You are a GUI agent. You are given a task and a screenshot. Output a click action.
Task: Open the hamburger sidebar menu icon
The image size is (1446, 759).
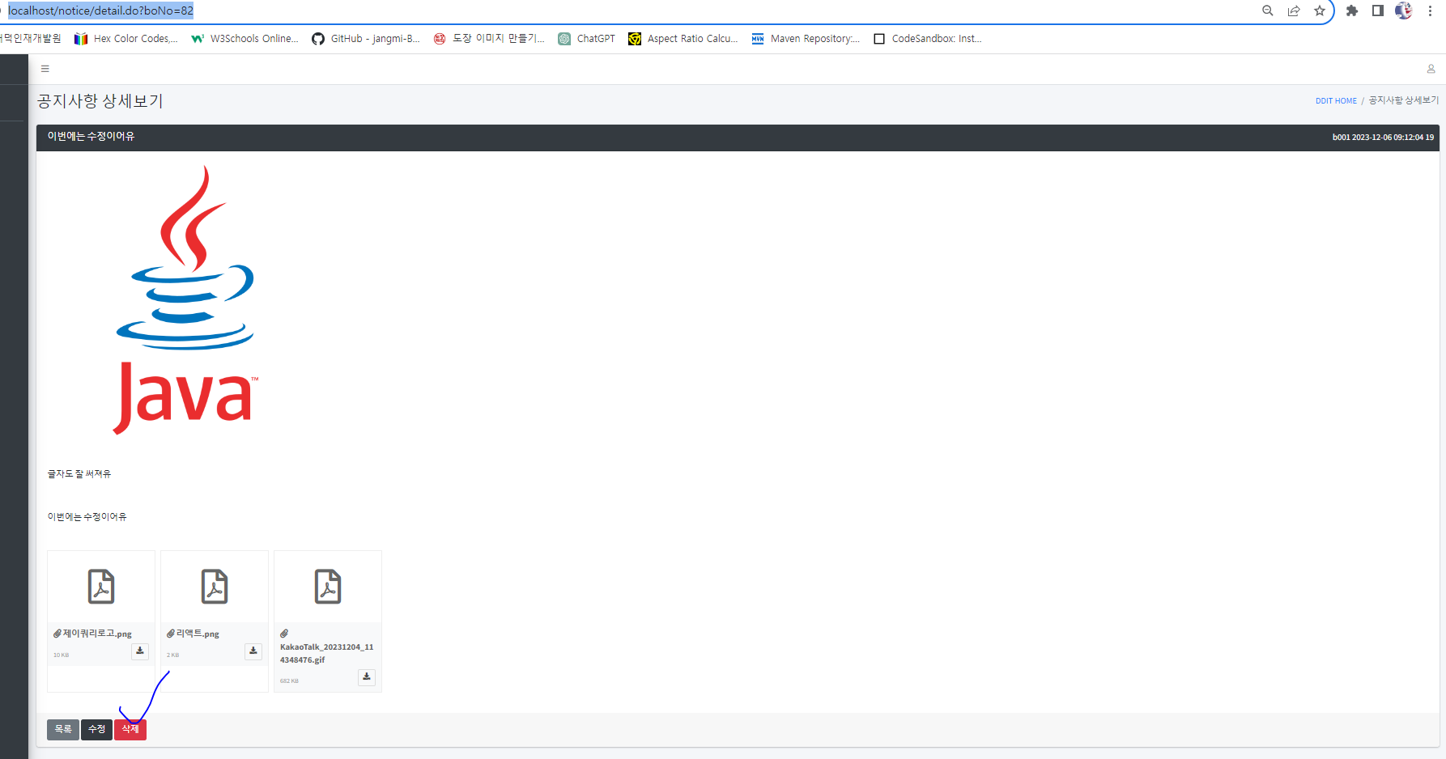point(45,69)
